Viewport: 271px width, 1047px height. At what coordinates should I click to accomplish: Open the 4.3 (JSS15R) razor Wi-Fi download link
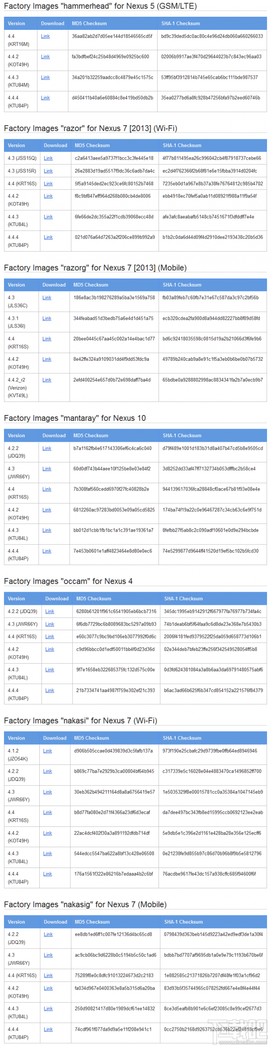click(48, 171)
